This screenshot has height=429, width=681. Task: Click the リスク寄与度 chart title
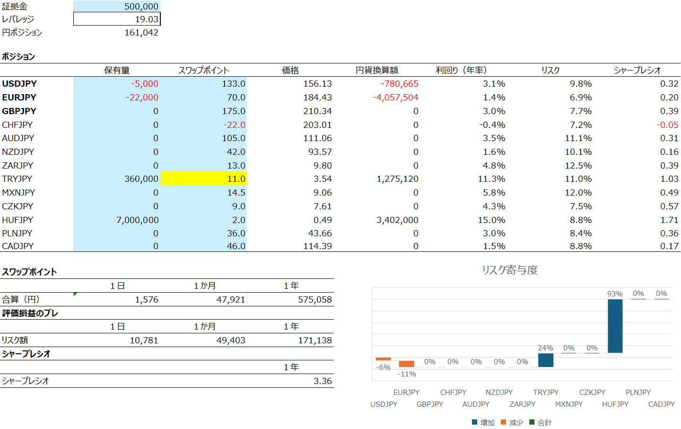510,270
